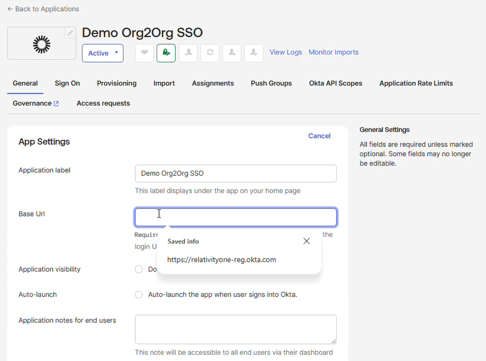486x361 pixels.
Task: Open the Okta API Scopes tab
Action: (x=336, y=83)
